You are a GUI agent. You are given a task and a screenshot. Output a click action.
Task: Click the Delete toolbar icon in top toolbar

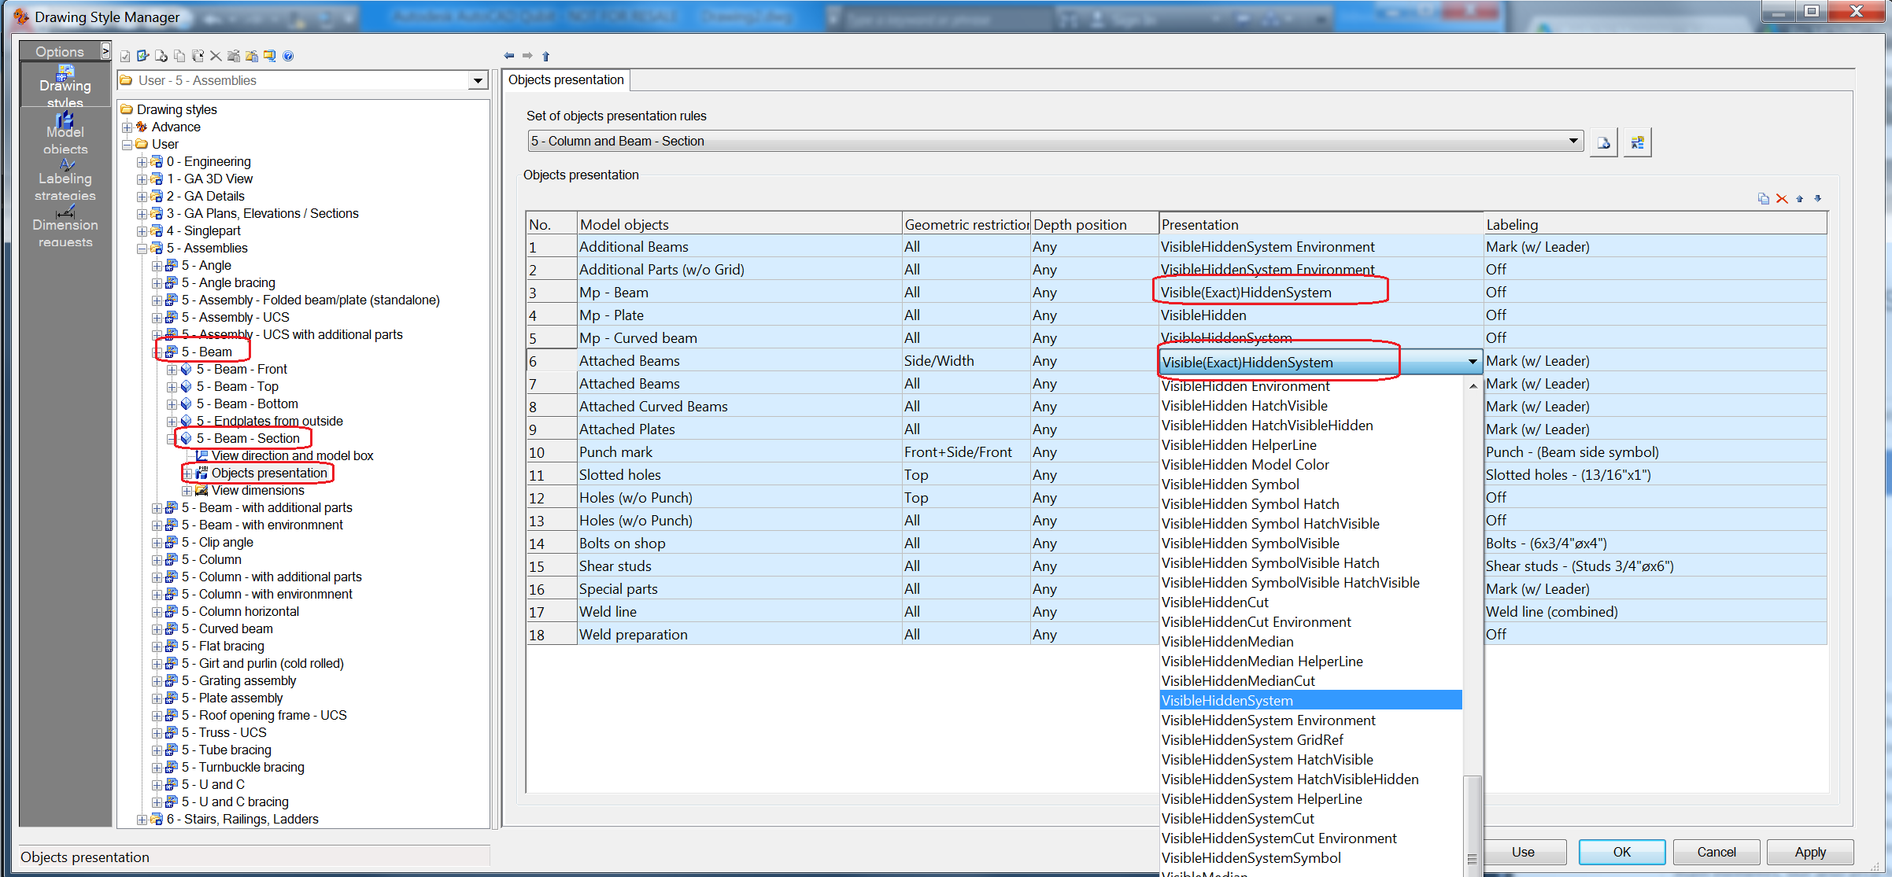215,56
